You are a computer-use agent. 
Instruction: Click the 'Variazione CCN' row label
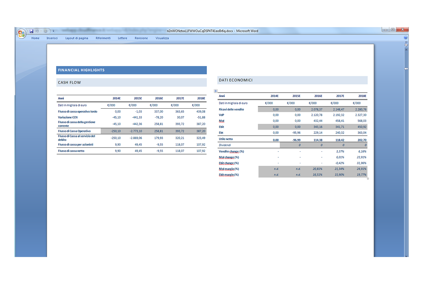coord(68,117)
